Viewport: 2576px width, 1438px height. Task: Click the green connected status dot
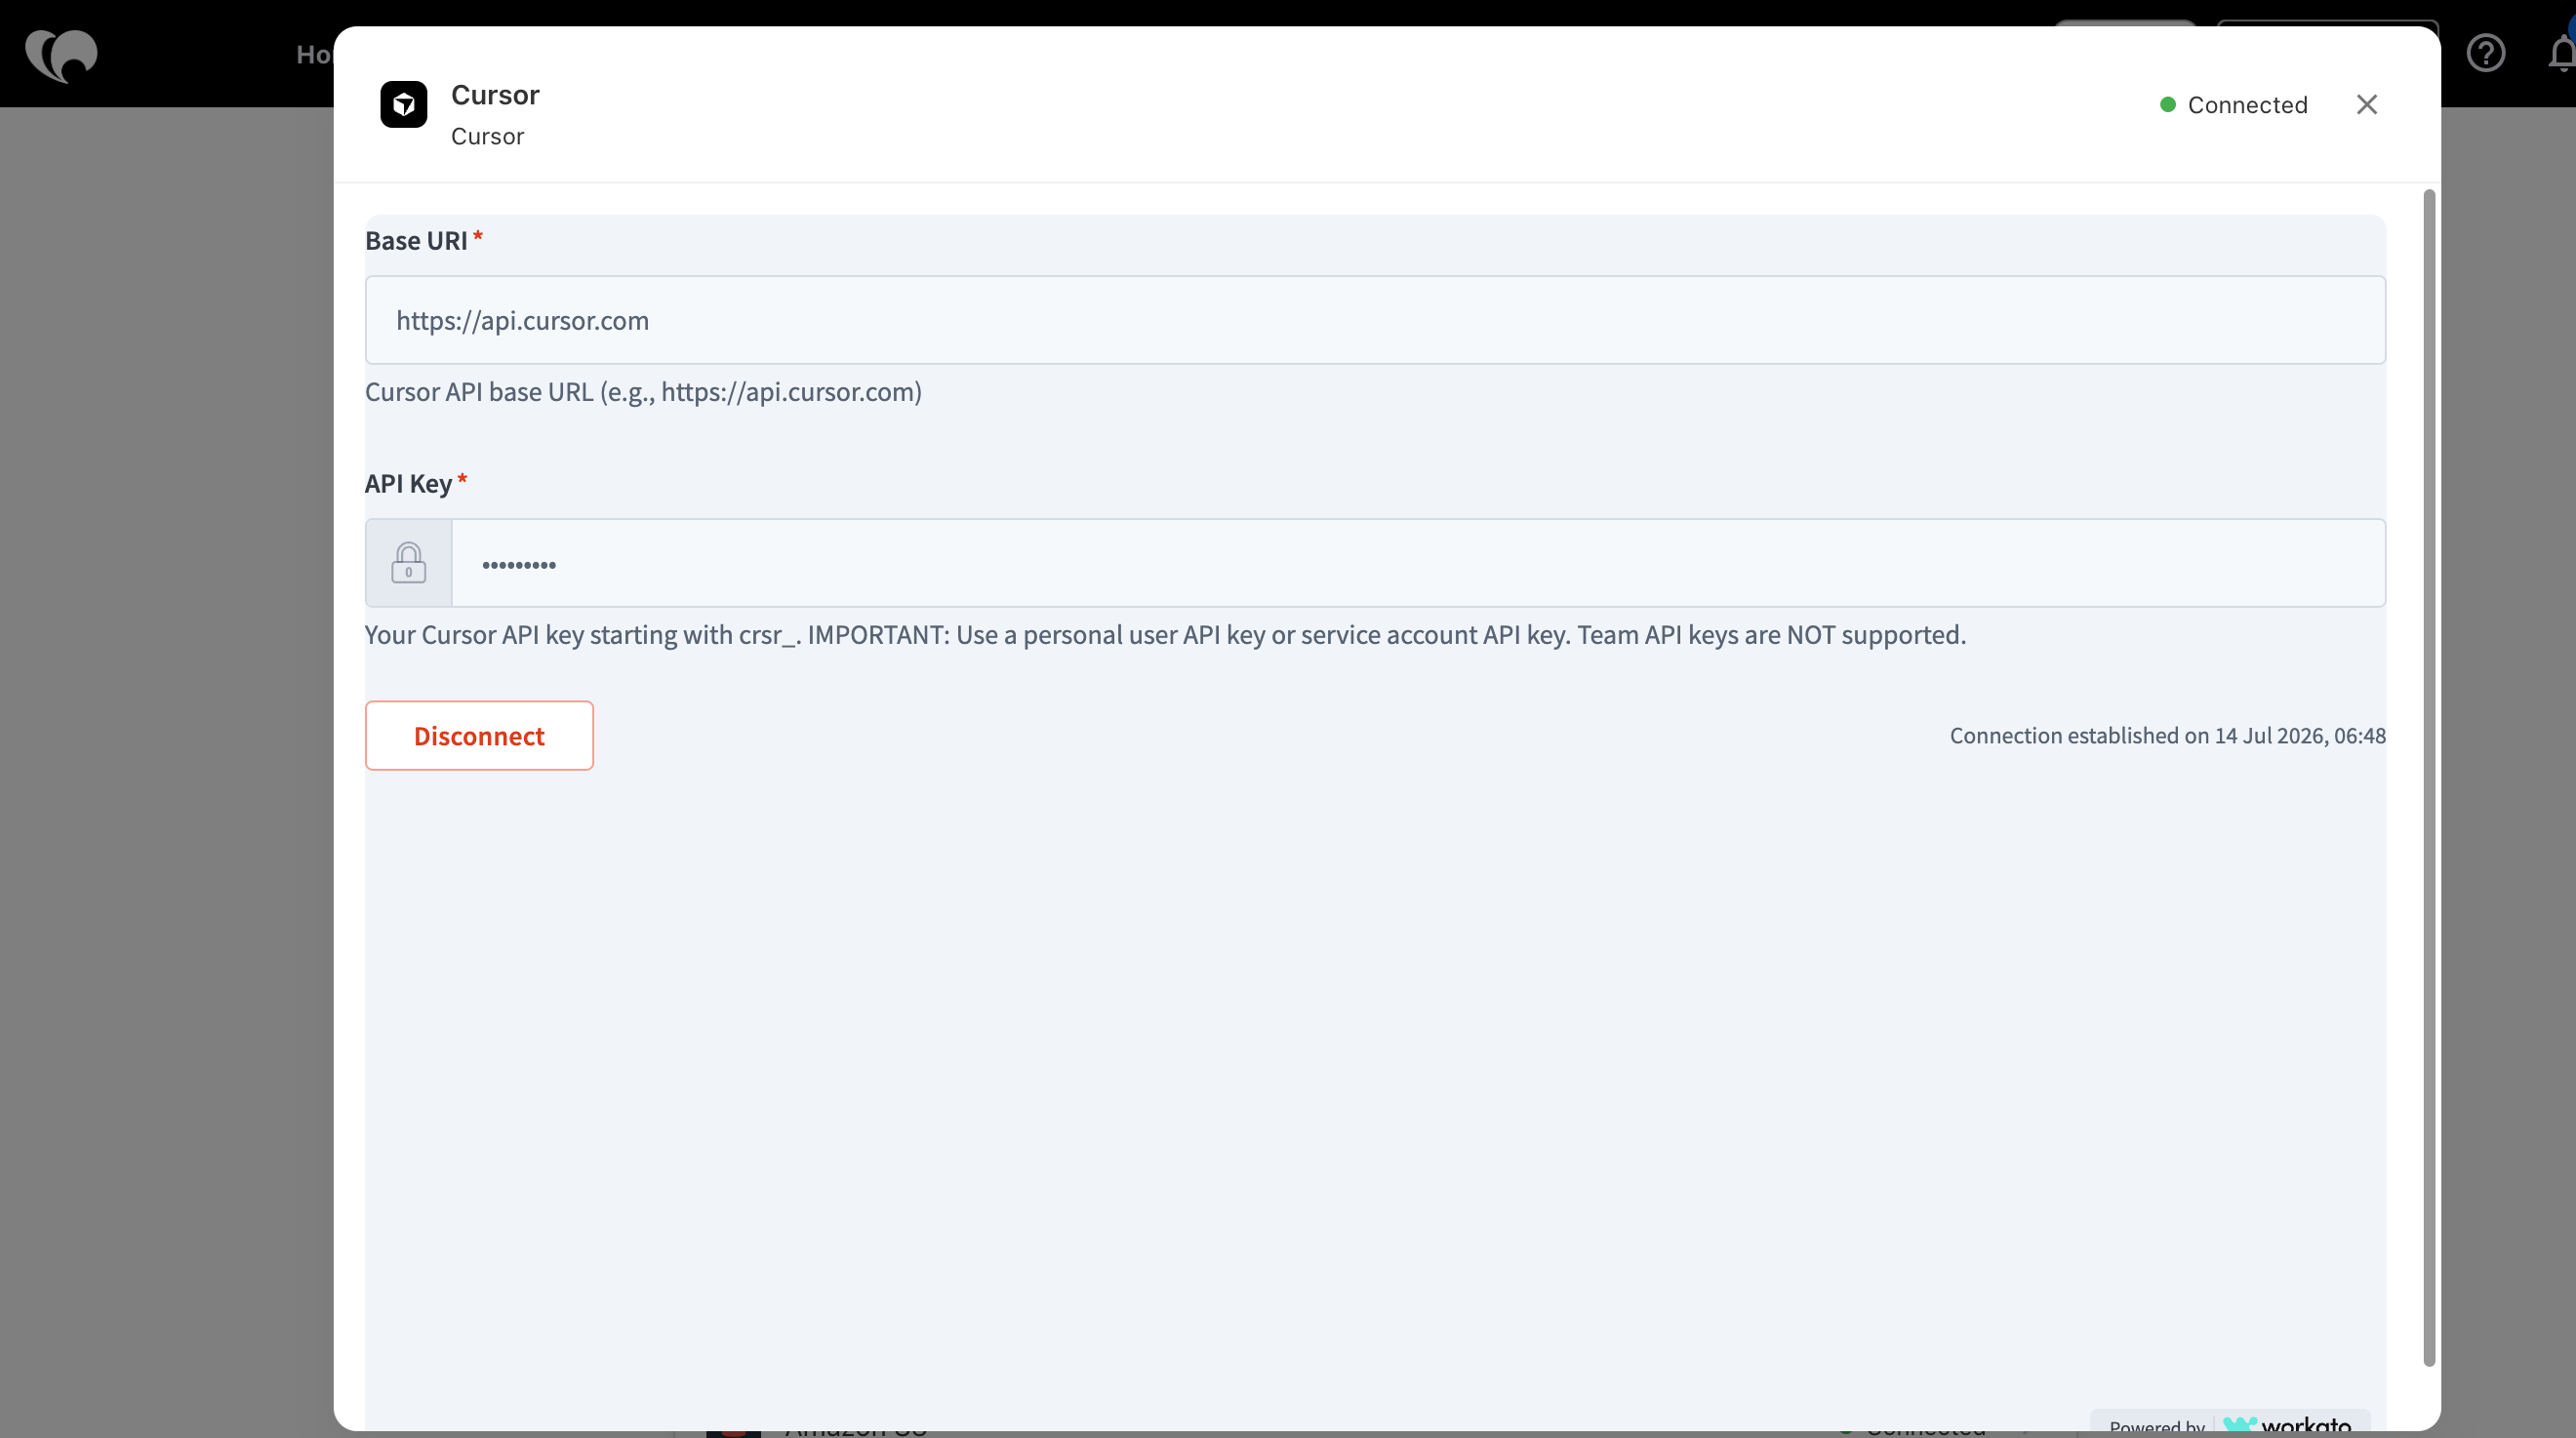2167,105
